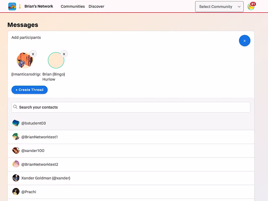Expand the Select Community chevron arrow
This screenshot has width=268, height=201.
[239, 7]
